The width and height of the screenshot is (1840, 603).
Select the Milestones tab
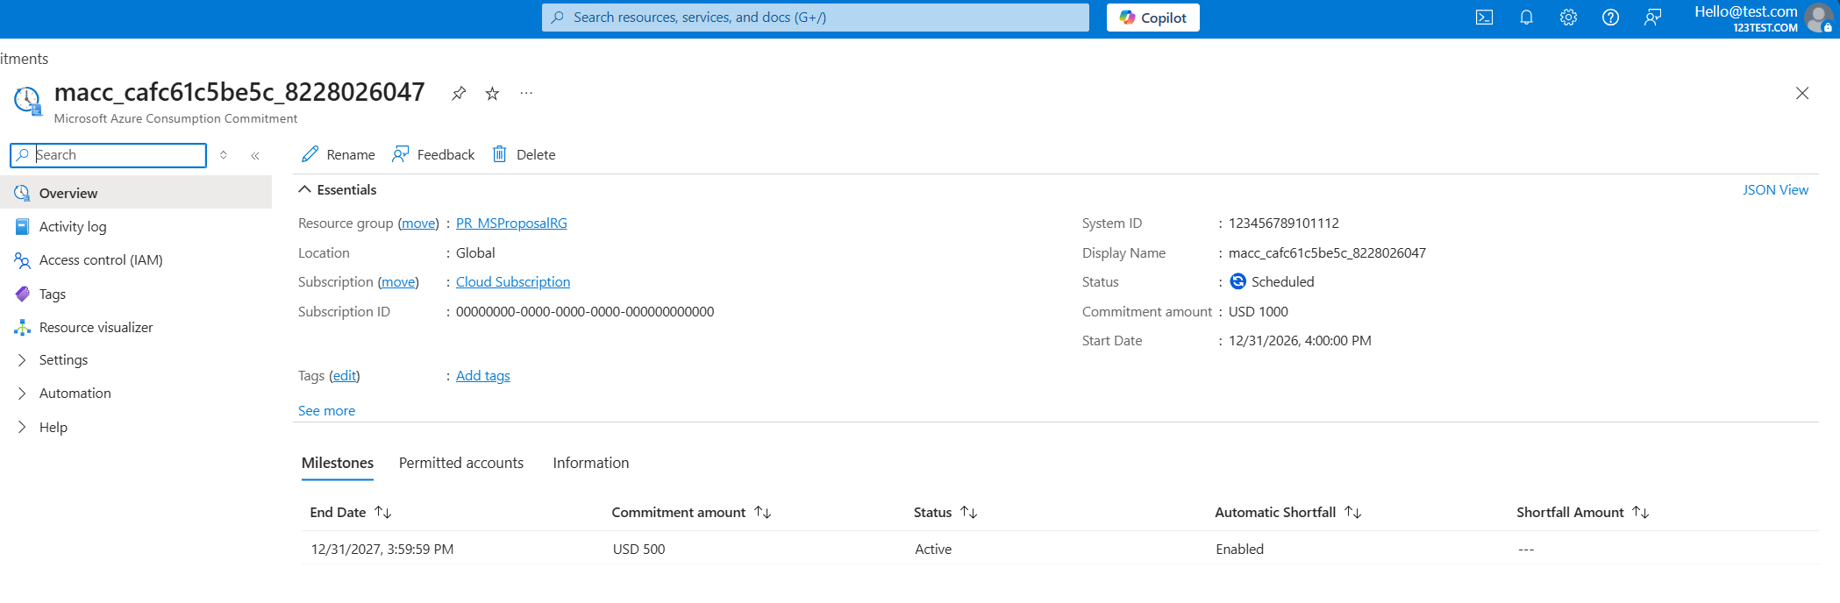(x=338, y=463)
